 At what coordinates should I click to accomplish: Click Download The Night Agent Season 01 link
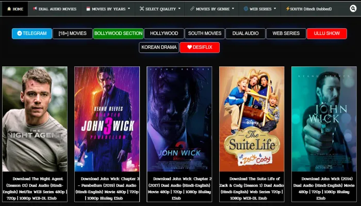coord(35,188)
